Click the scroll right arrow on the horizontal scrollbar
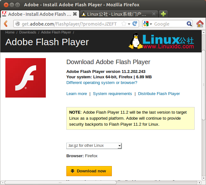The width and height of the screenshot is (206, 185). [x=200, y=182]
